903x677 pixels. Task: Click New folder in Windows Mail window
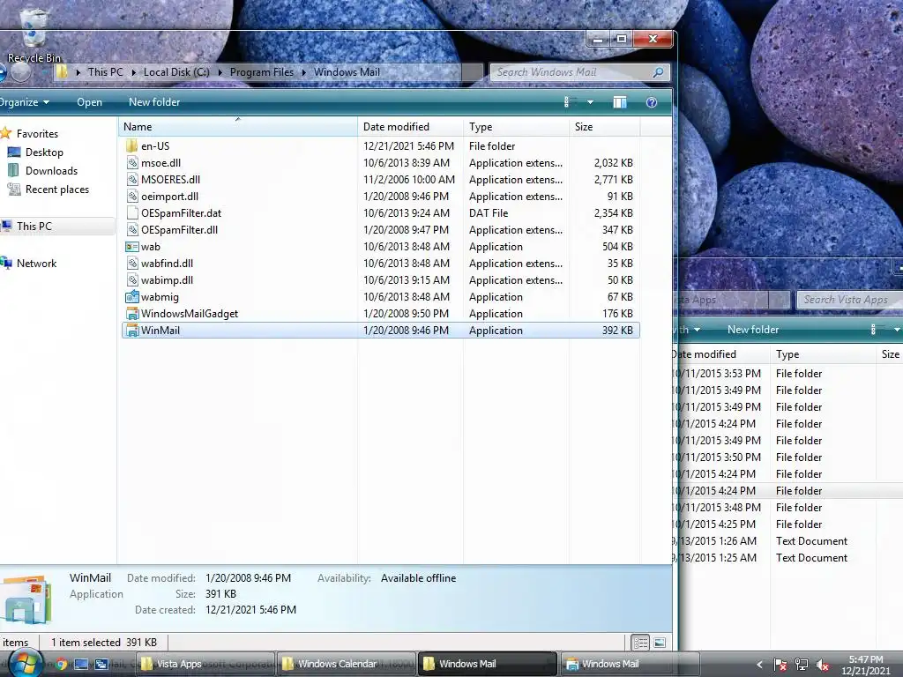pos(154,102)
